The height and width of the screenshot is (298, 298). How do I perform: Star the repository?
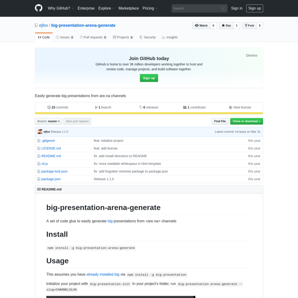(x=226, y=25)
